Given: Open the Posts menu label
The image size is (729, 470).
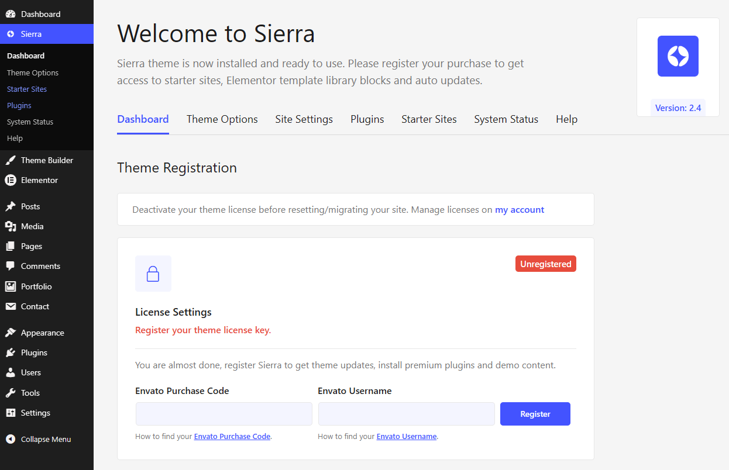Looking at the screenshot, I should (x=30, y=206).
